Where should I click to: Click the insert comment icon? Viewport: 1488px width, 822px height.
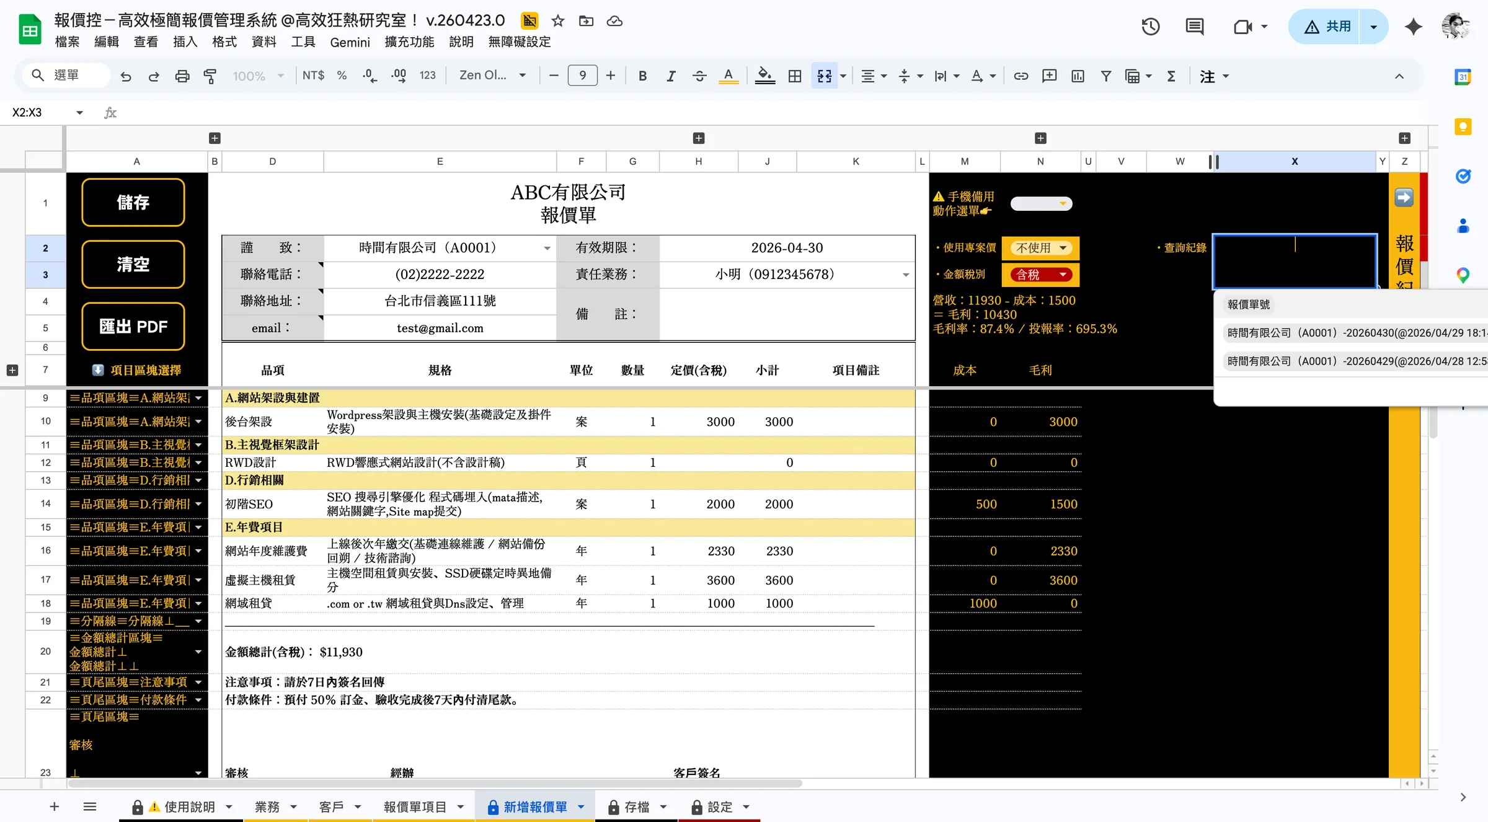pos(1049,76)
